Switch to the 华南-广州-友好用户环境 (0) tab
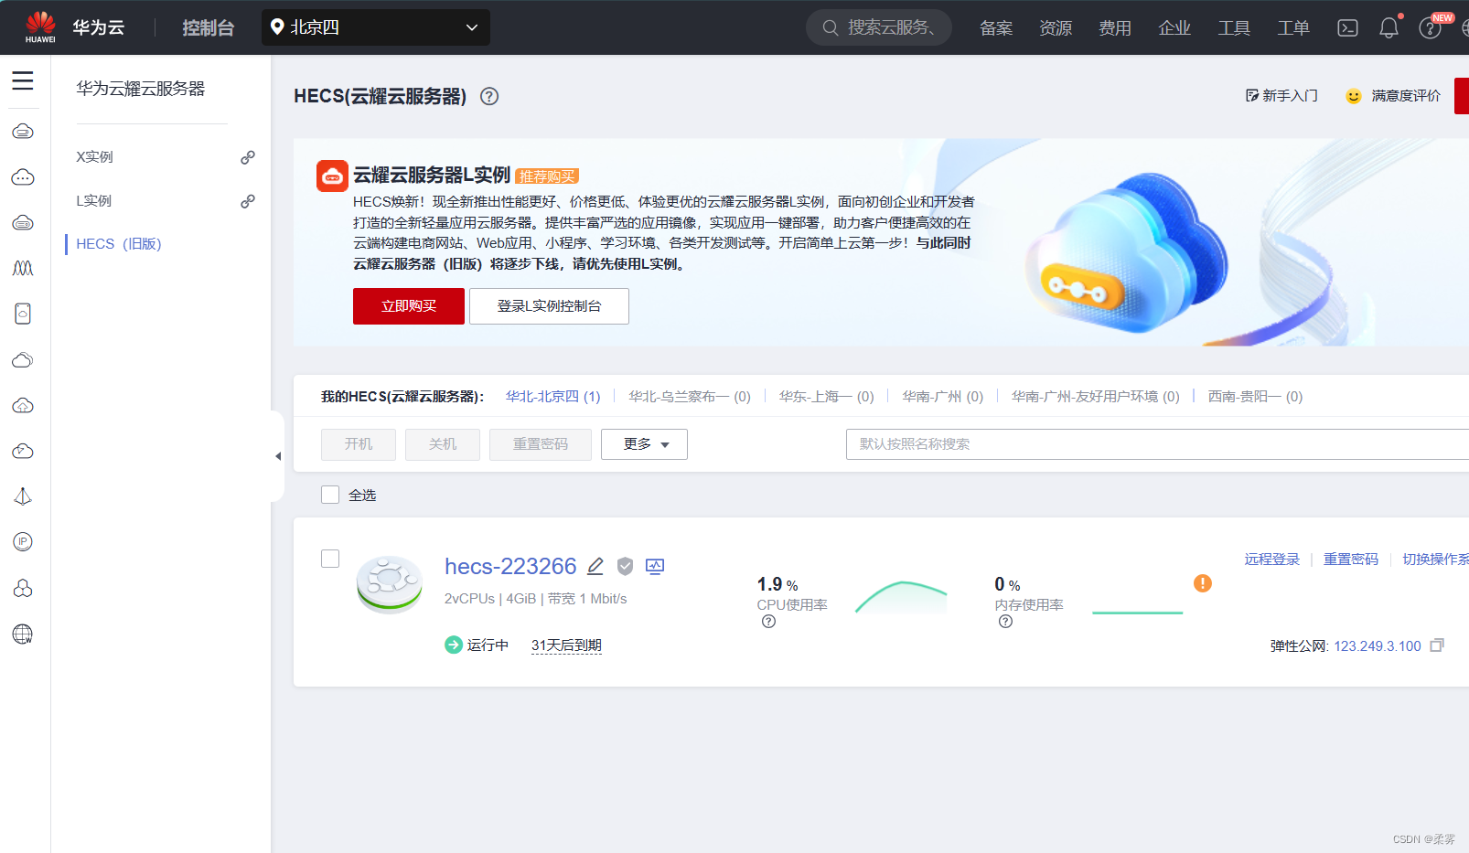Image resolution: width=1469 pixels, height=853 pixels. (x=1096, y=397)
